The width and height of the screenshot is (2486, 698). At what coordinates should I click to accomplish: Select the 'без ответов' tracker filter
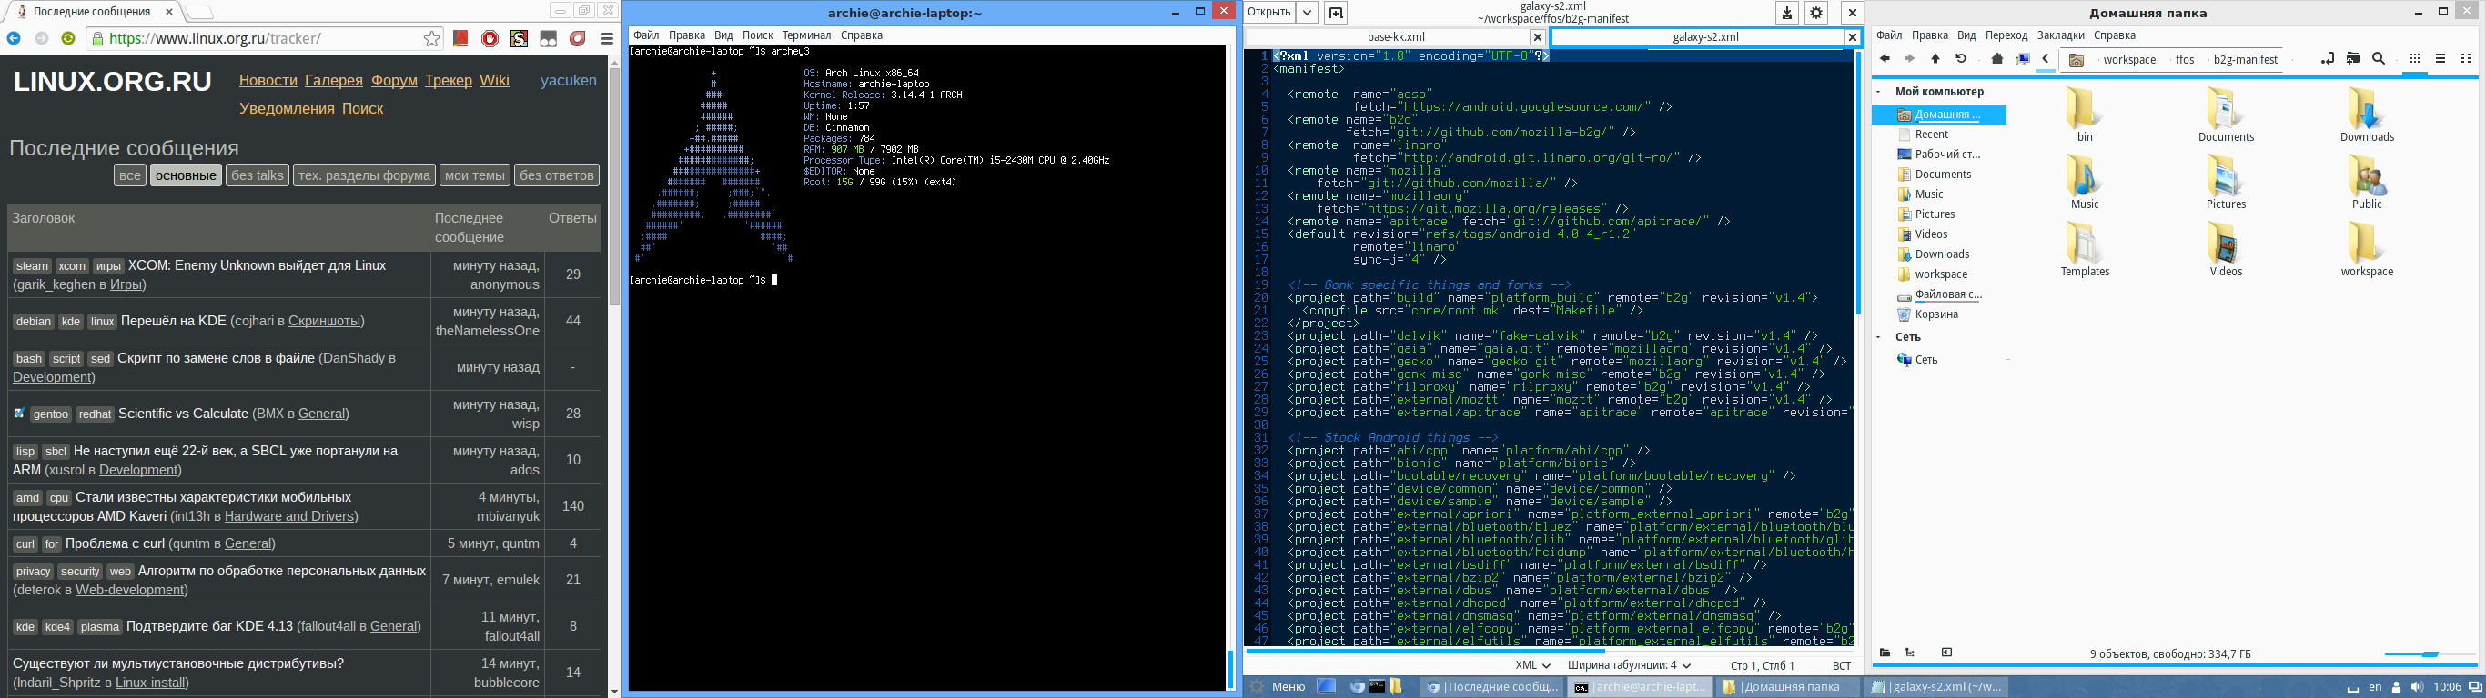pos(557,174)
